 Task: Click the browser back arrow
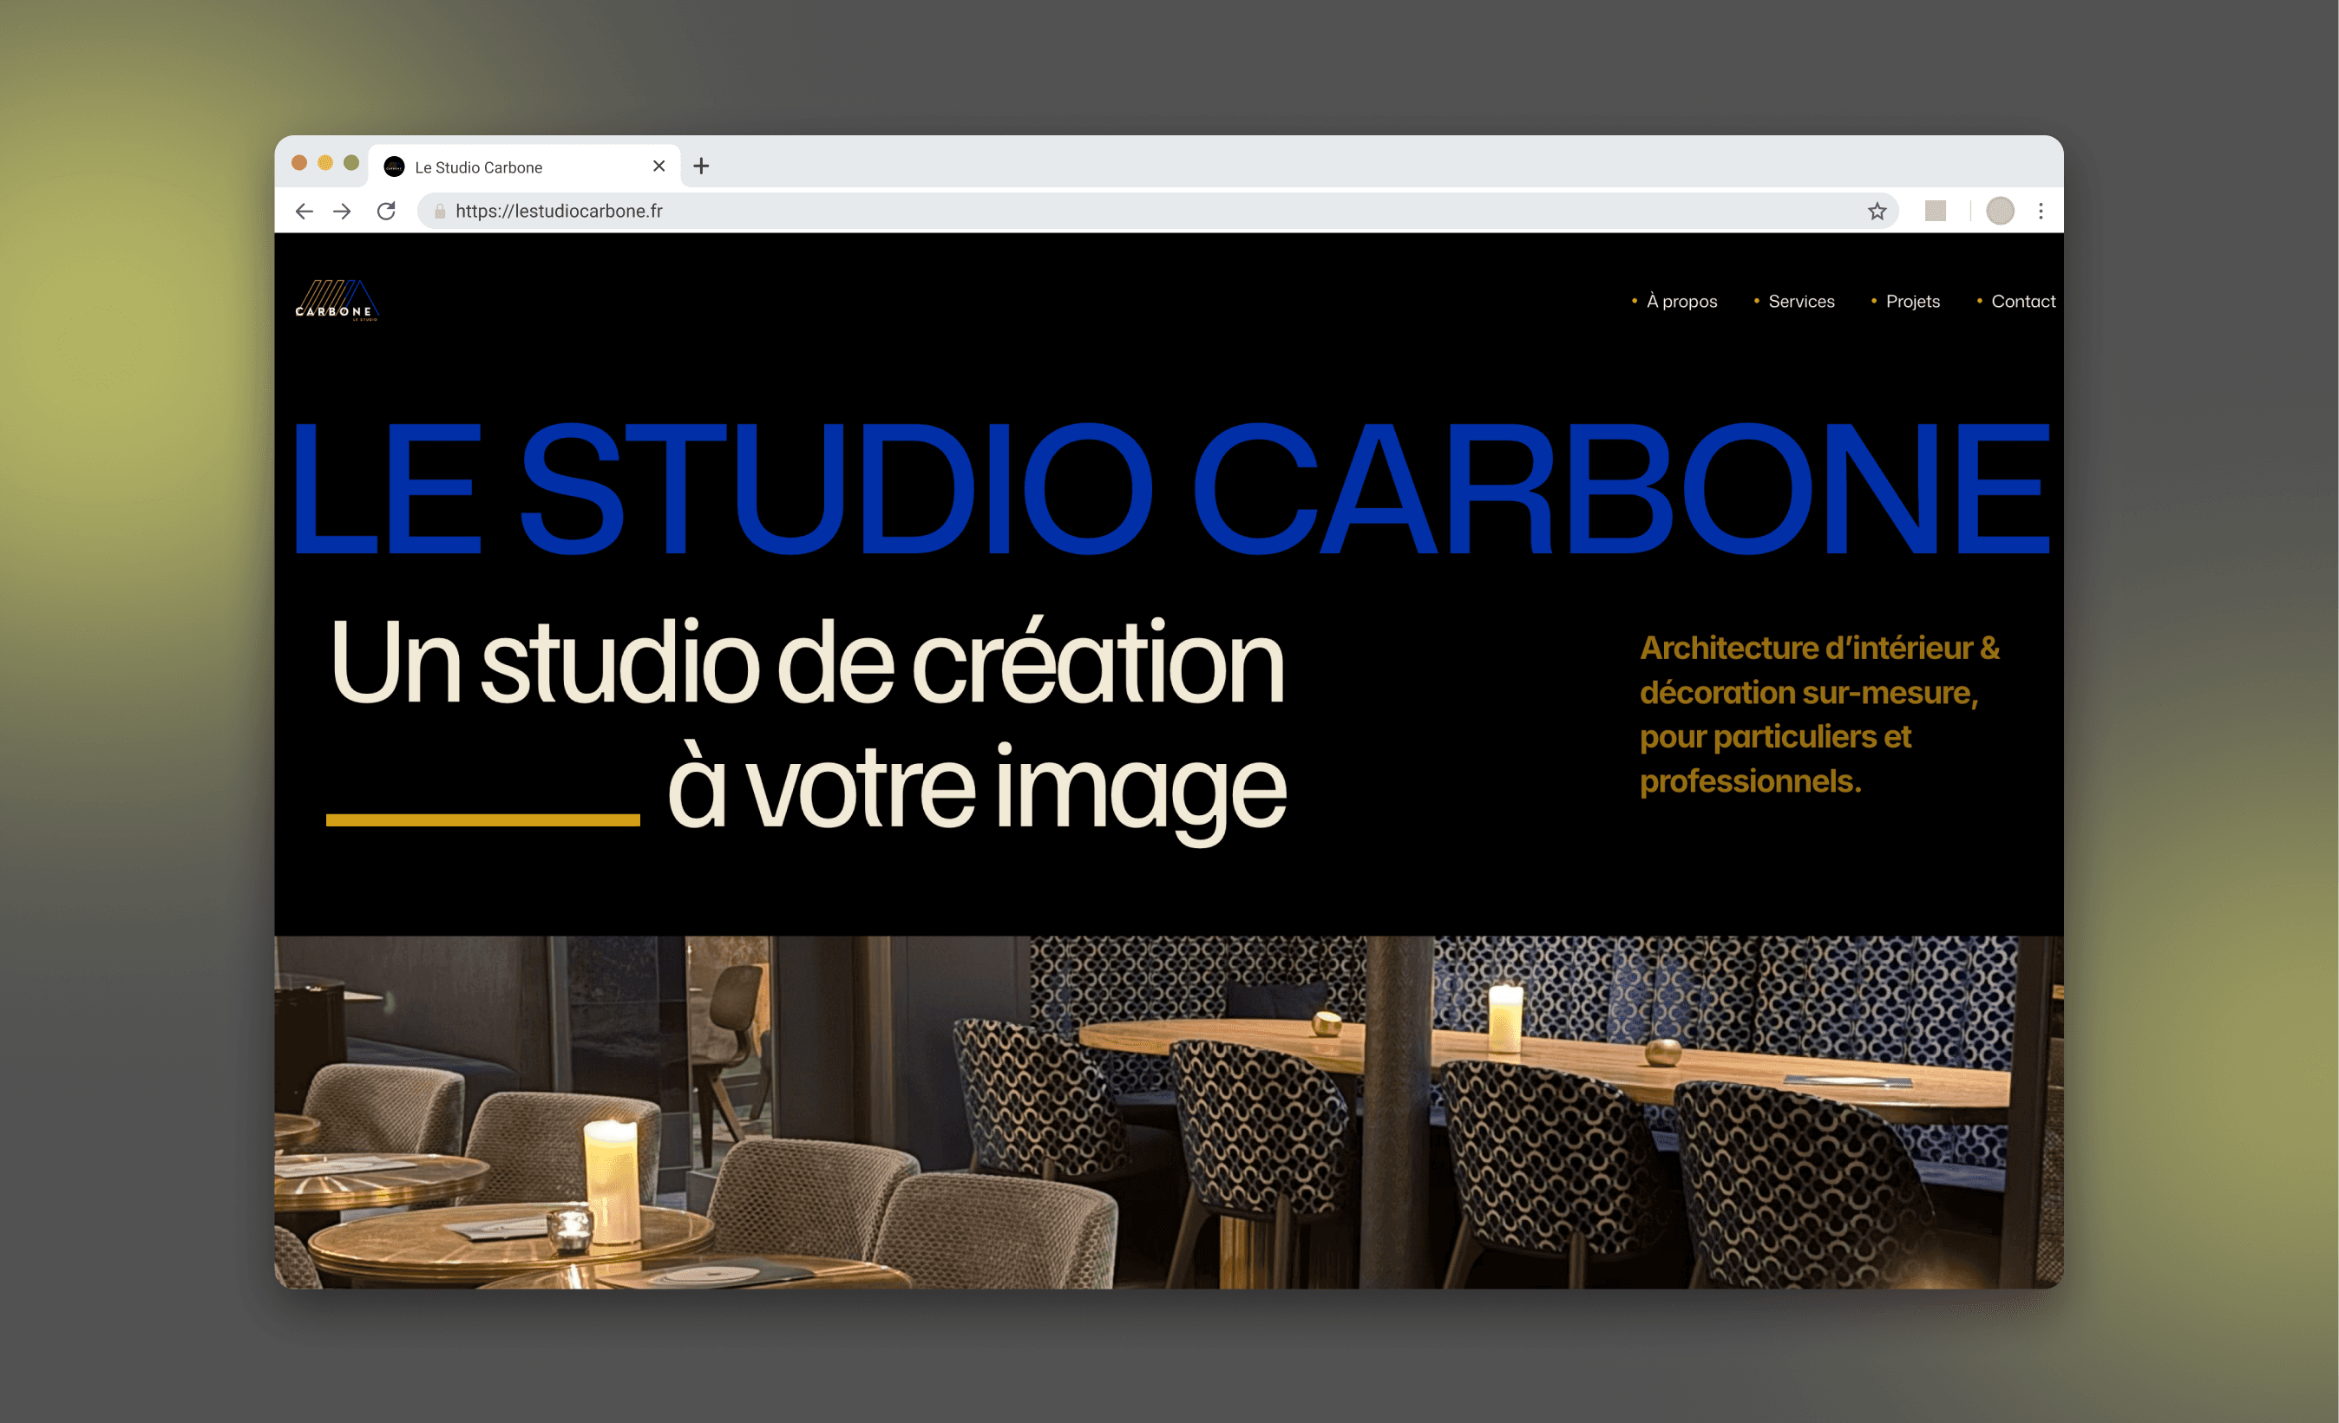304,211
